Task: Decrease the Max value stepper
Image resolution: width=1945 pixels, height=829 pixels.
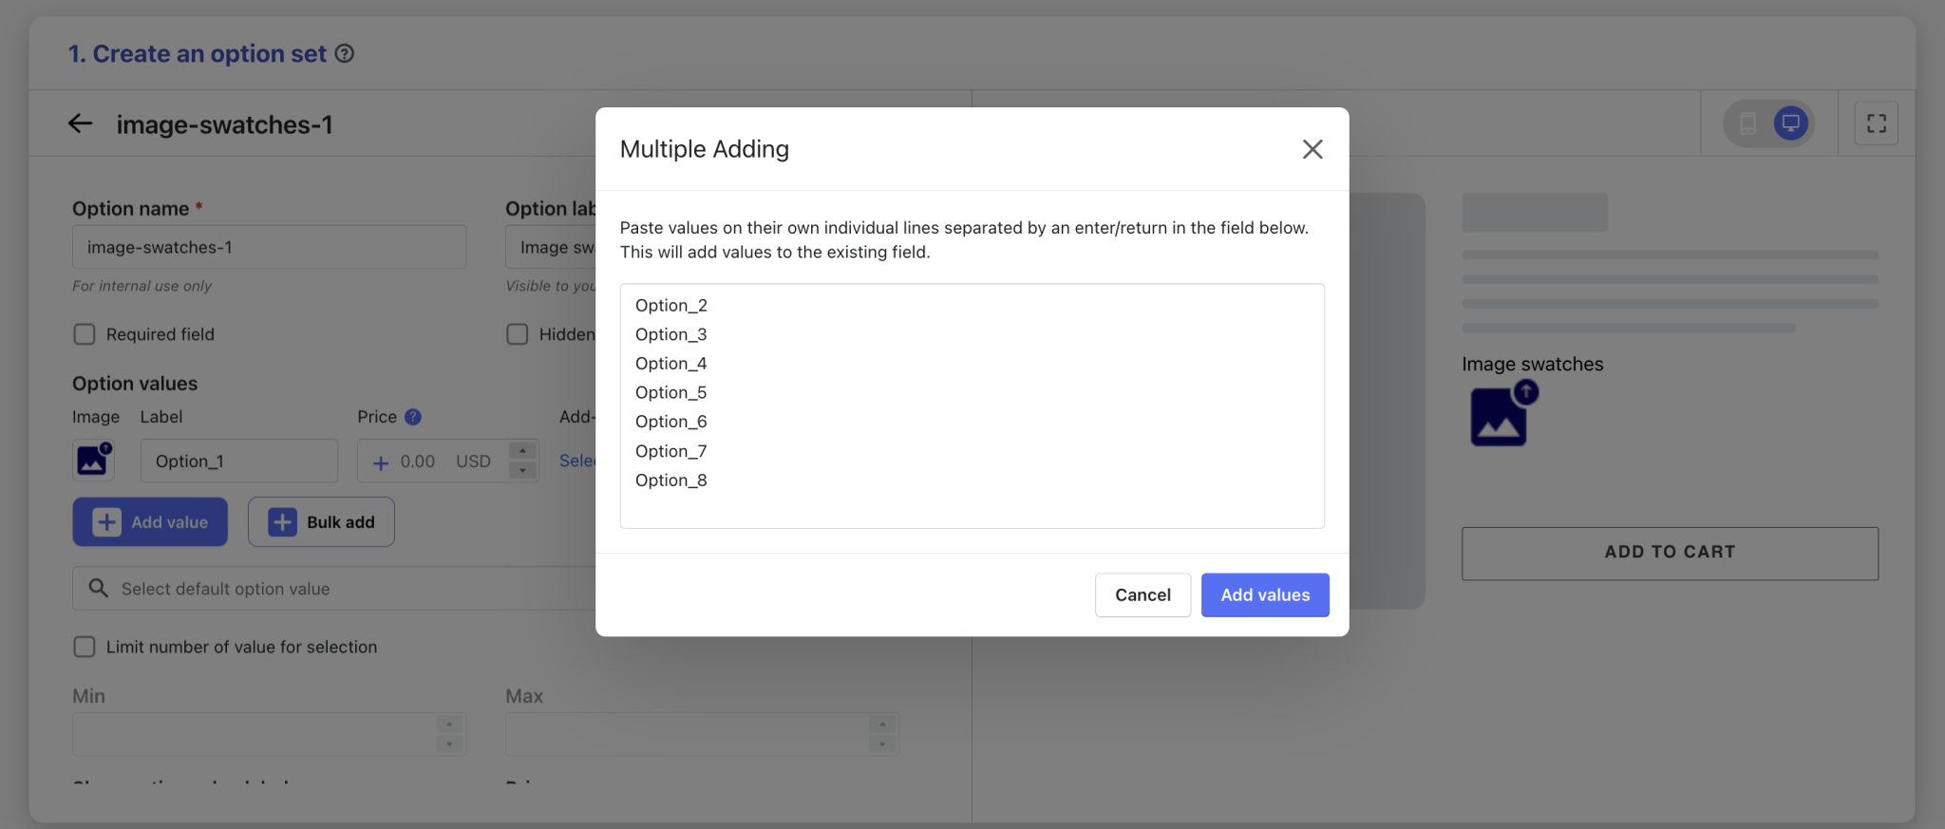Action: point(882,744)
